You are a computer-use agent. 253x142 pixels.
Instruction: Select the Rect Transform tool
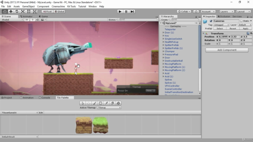tap(29, 11)
